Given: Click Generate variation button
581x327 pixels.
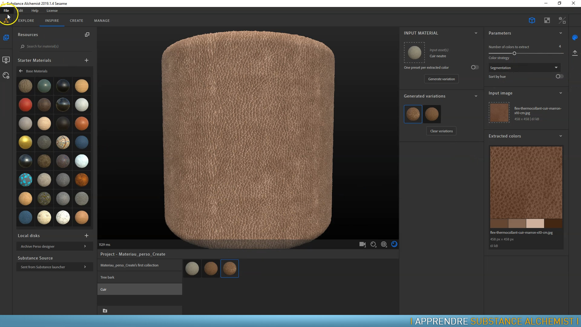Looking at the screenshot, I should pyautogui.click(x=441, y=79).
